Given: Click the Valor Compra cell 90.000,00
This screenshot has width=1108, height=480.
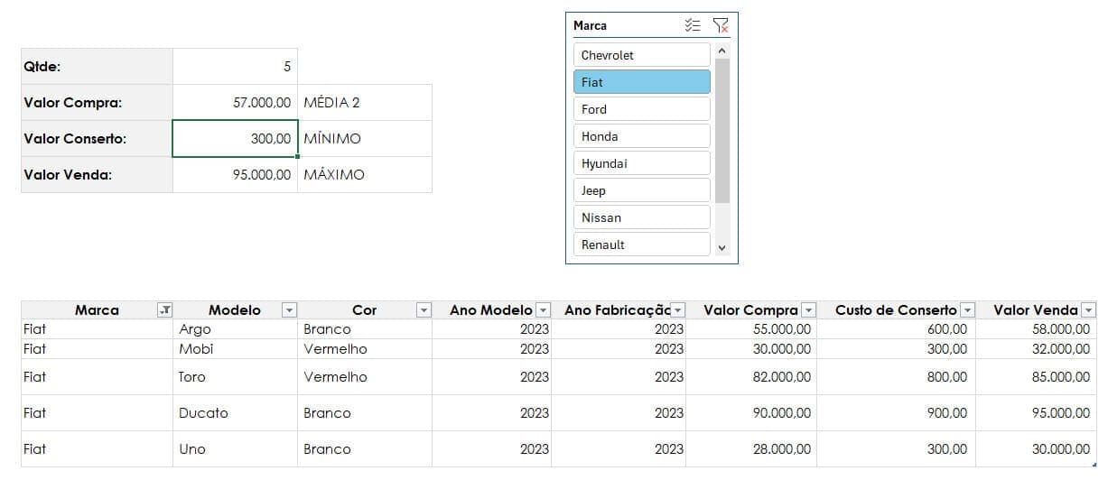Looking at the screenshot, I should pos(752,413).
